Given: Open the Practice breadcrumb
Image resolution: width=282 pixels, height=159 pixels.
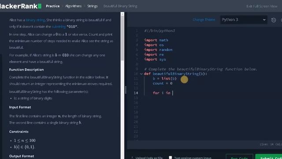Looking at the screenshot, I should 53,6.
